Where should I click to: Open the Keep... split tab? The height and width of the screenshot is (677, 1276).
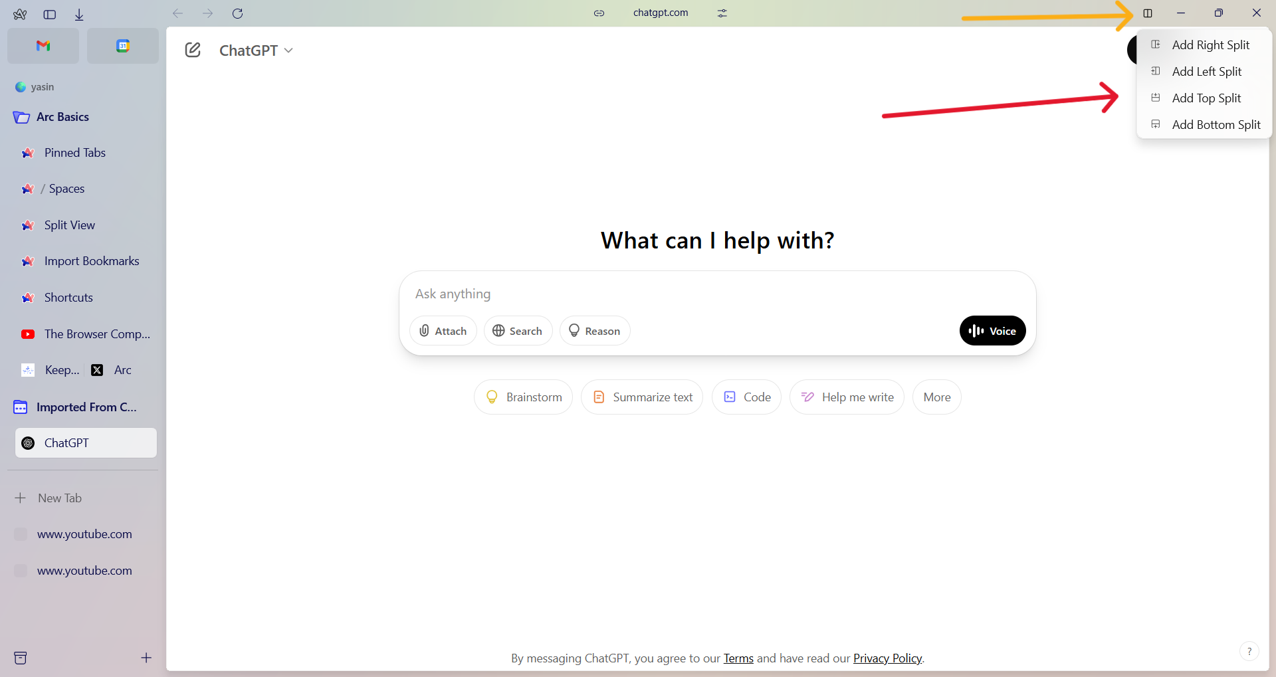point(51,370)
